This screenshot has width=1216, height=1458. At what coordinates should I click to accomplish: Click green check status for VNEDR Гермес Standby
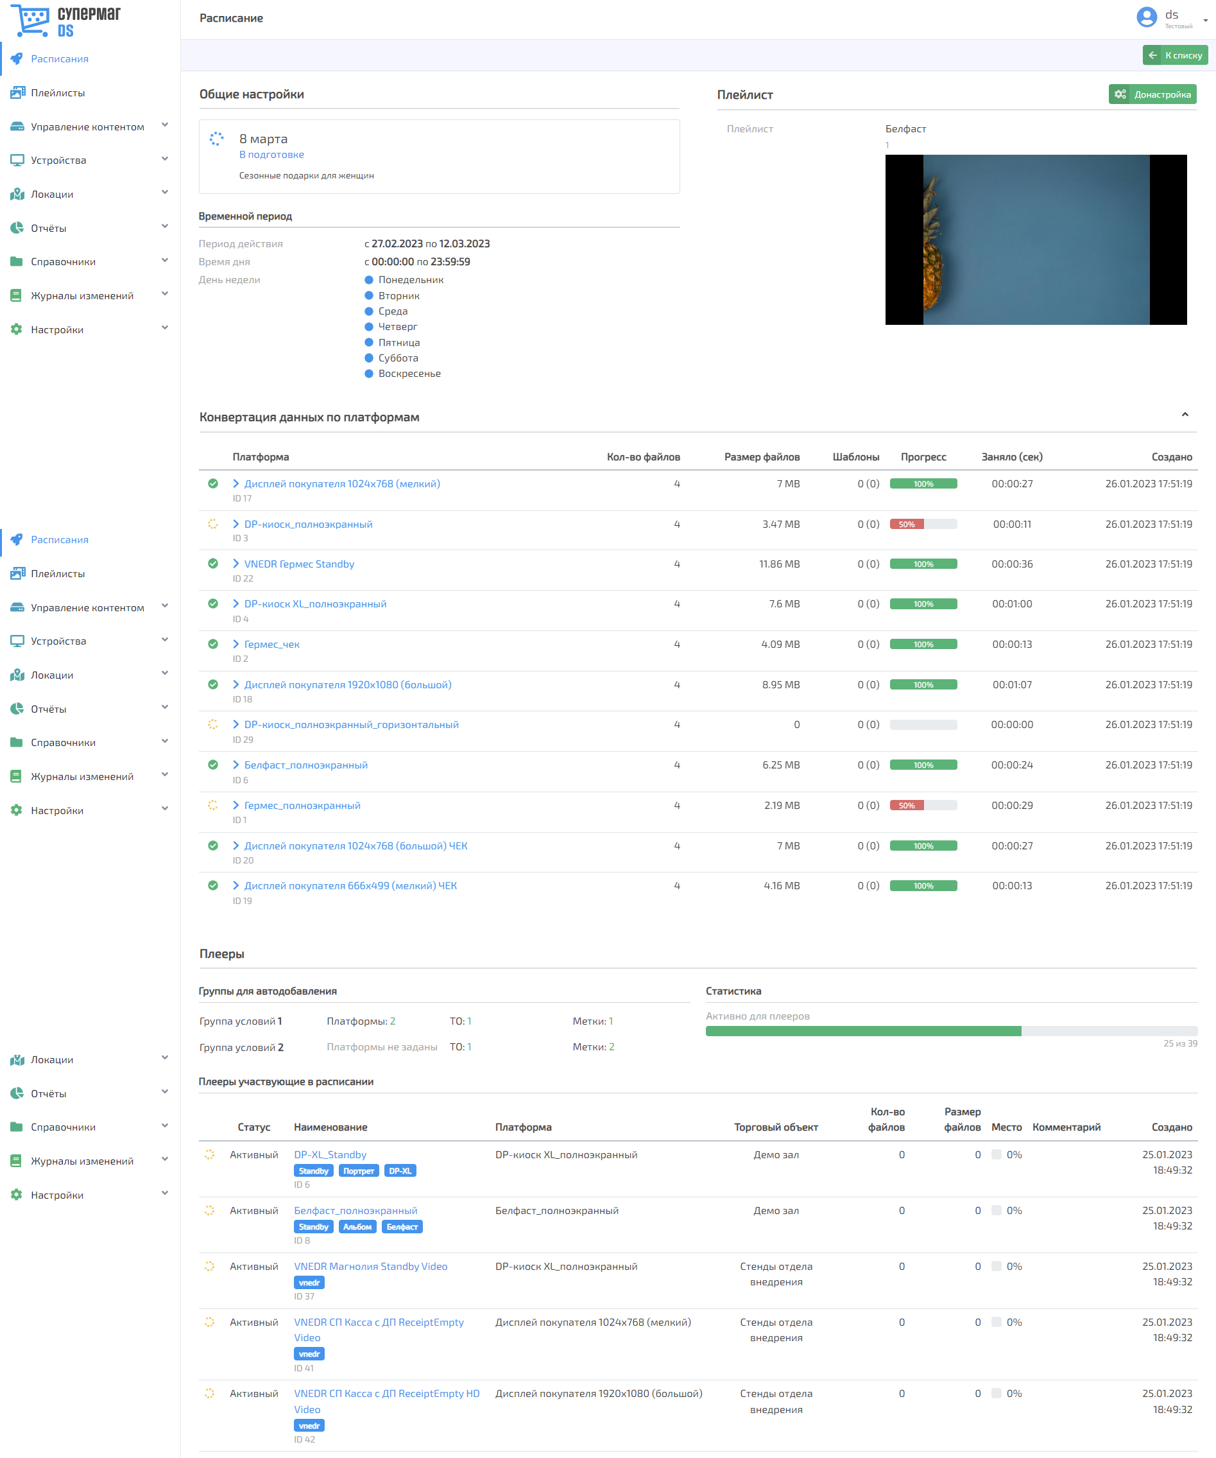pyautogui.click(x=213, y=564)
